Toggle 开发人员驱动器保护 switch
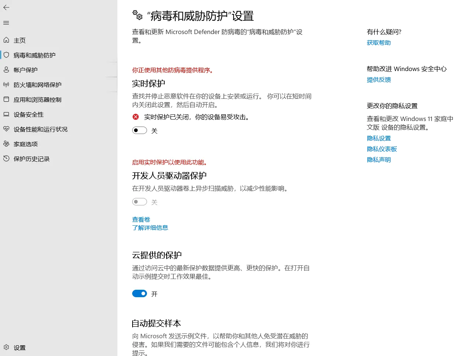This screenshot has height=356, width=471. [140, 202]
